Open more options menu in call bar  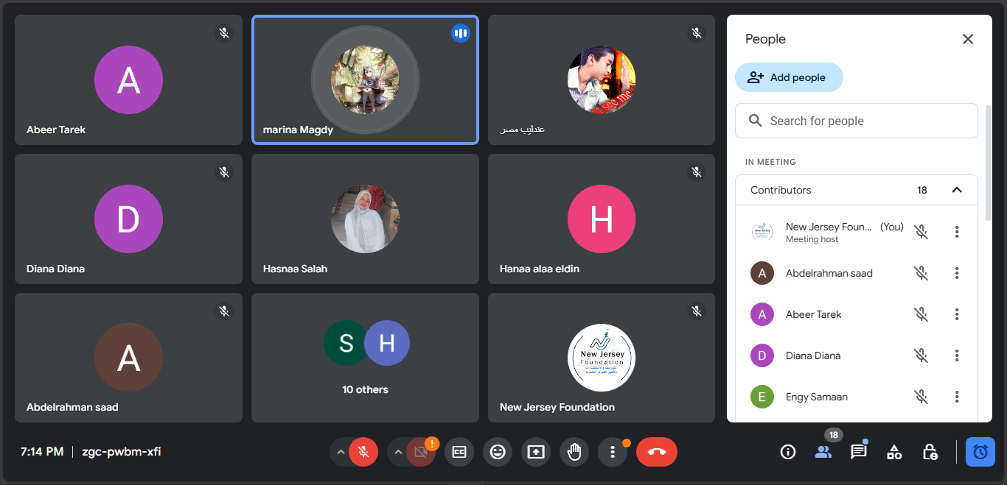click(613, 452)
